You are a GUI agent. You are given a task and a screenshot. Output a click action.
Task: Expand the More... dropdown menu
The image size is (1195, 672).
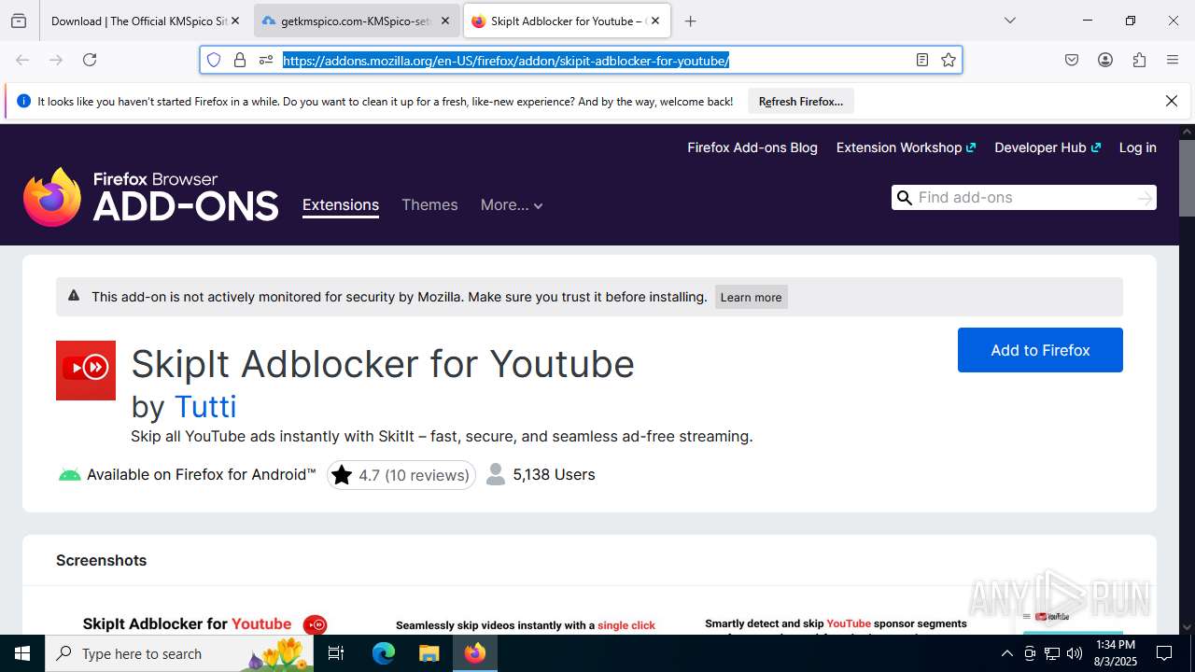tap(512, 205)
